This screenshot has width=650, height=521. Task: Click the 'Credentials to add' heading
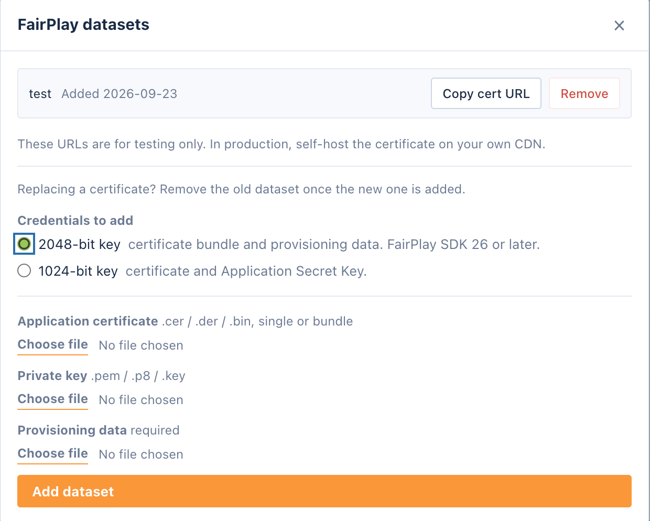(x=75, y=220)
